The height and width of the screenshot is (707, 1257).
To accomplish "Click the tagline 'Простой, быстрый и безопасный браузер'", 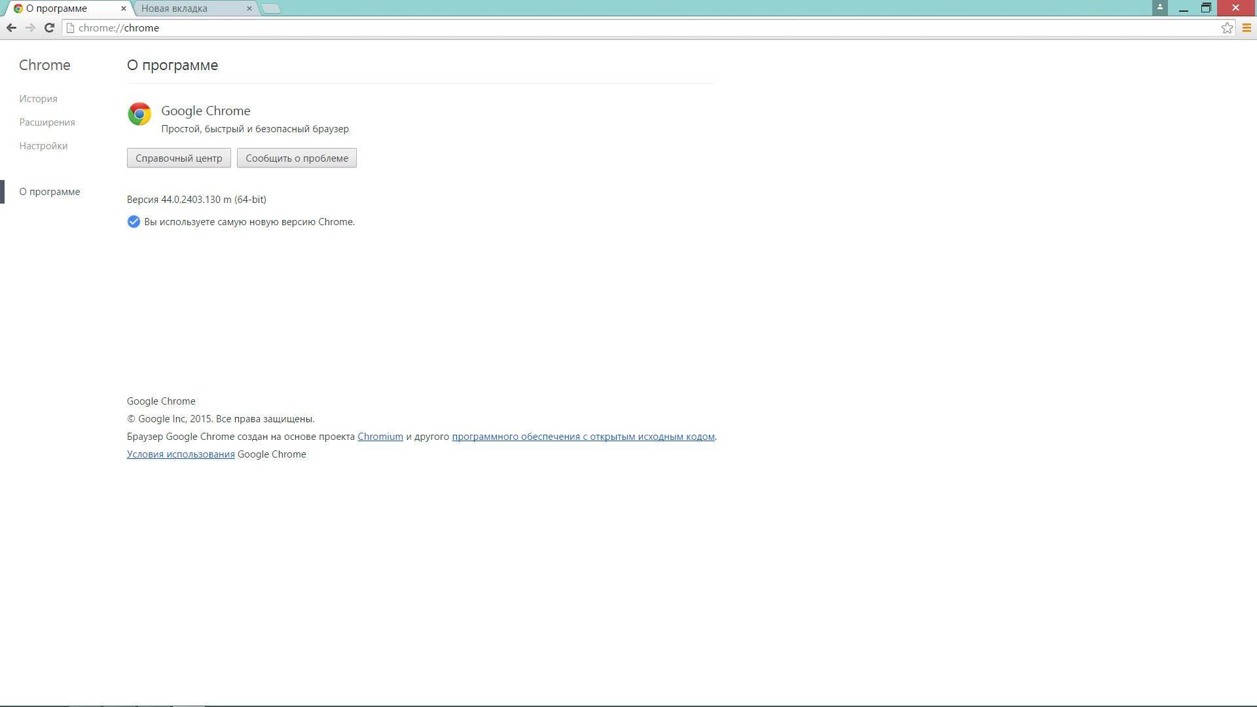I will (255, 129).
